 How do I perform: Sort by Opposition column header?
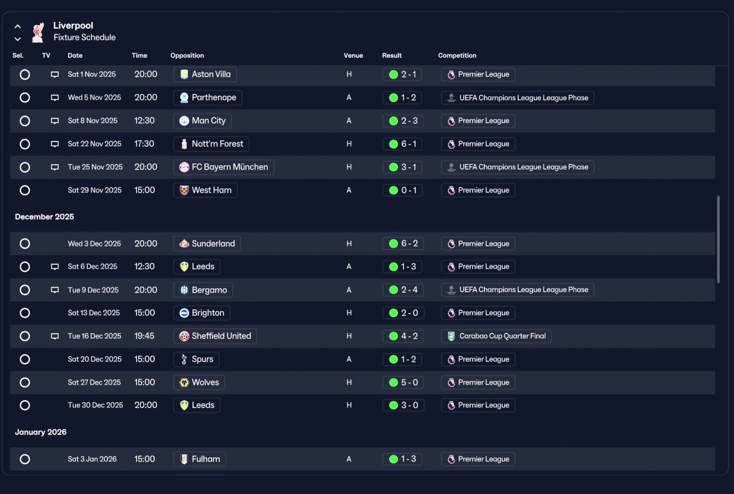(188, 56)
